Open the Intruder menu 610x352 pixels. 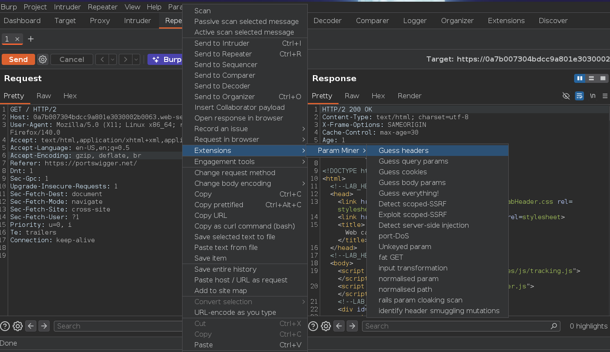[x=68, y=7]
